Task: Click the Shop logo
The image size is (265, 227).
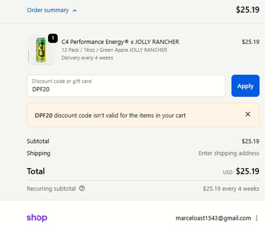Action: pyautogui.click(x=37, y=217)
